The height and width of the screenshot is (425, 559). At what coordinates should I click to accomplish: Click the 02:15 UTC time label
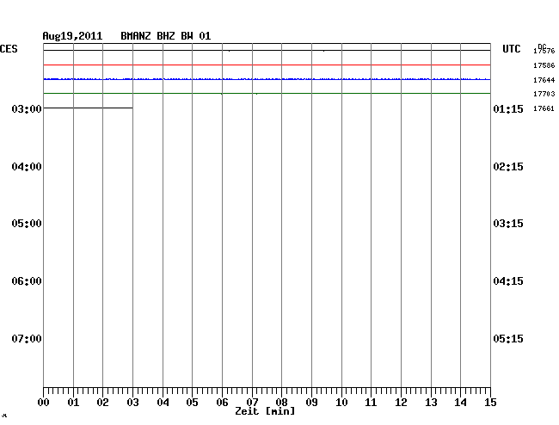508,167
